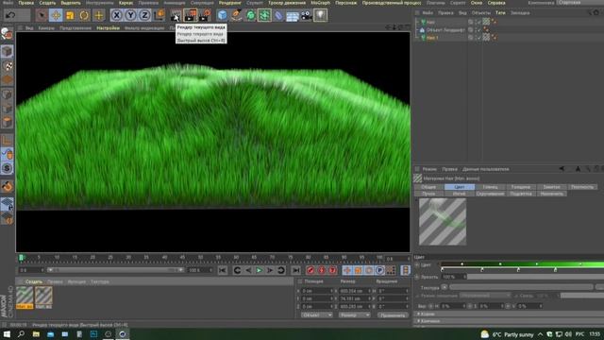Open the MoGraph menu

[321, 3]
